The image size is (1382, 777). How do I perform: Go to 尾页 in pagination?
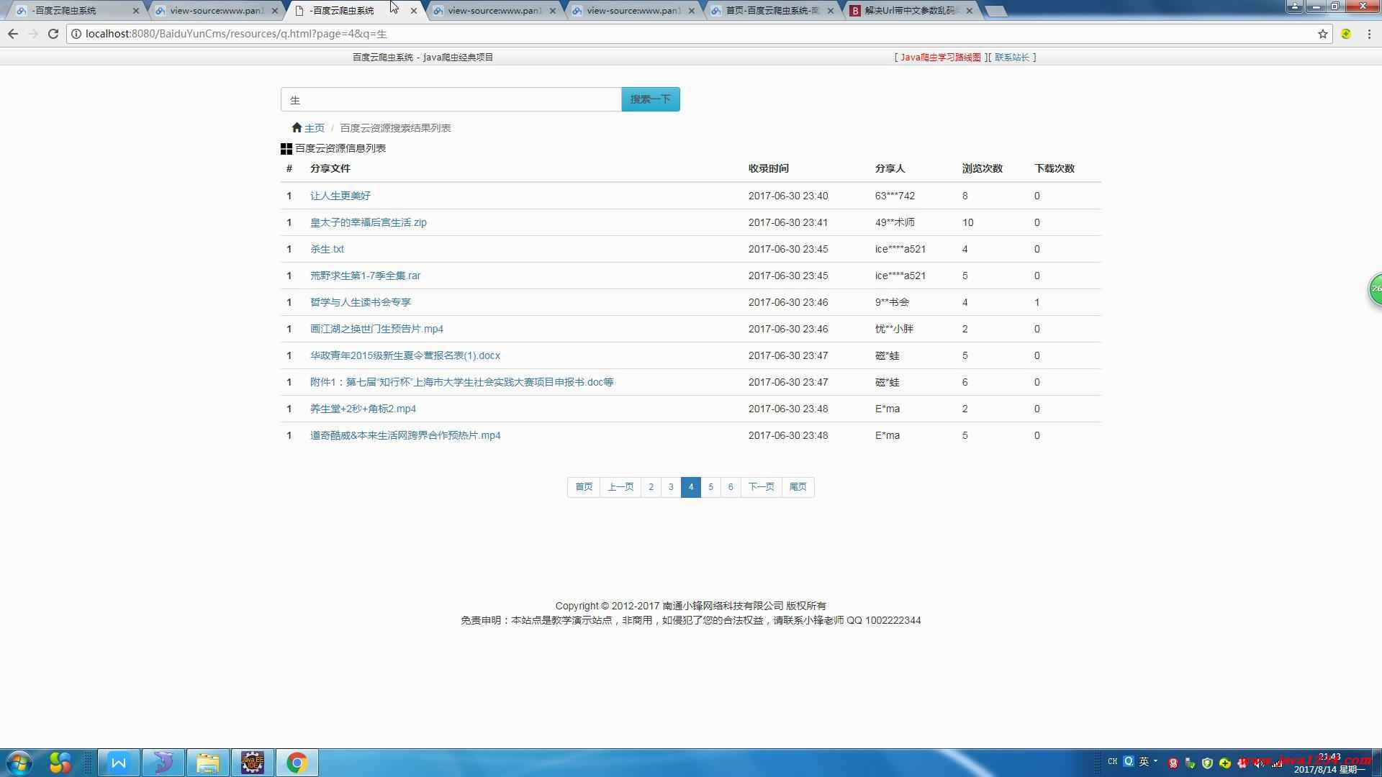click(798, 487)
